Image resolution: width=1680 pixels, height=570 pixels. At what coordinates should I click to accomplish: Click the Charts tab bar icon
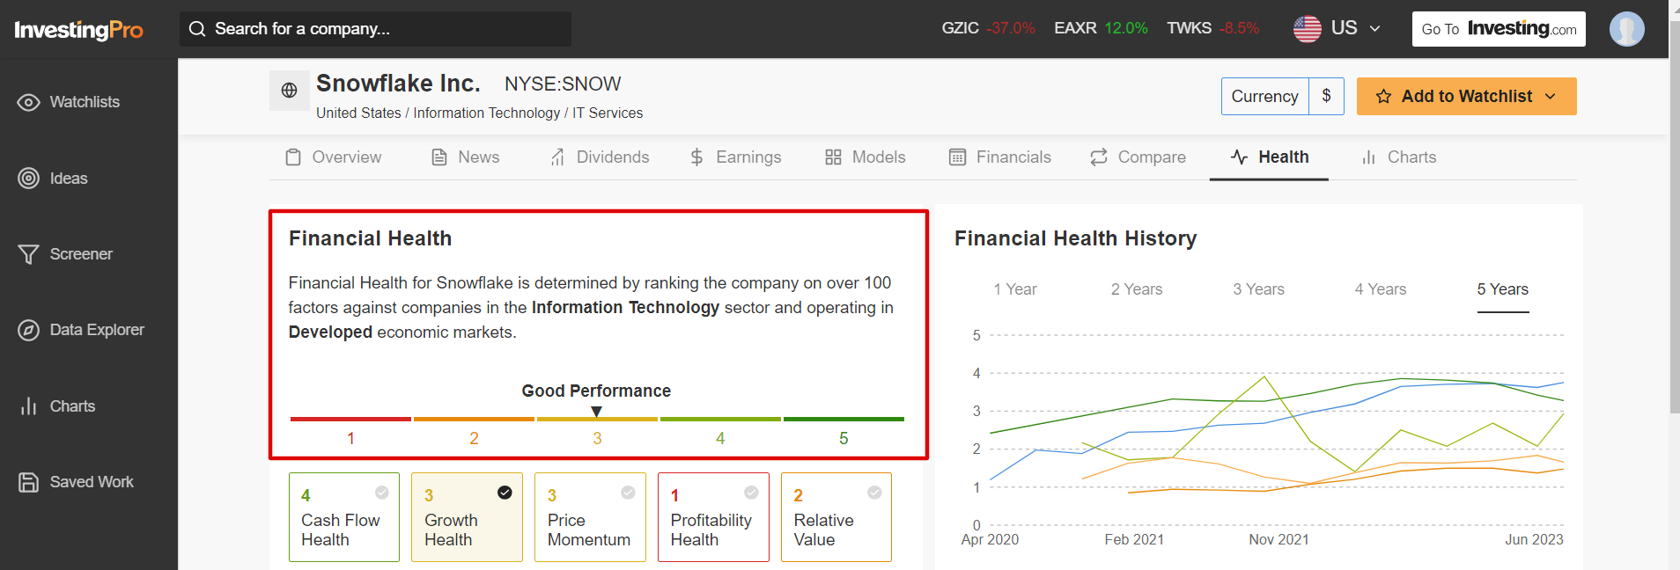coord(1368,157)
